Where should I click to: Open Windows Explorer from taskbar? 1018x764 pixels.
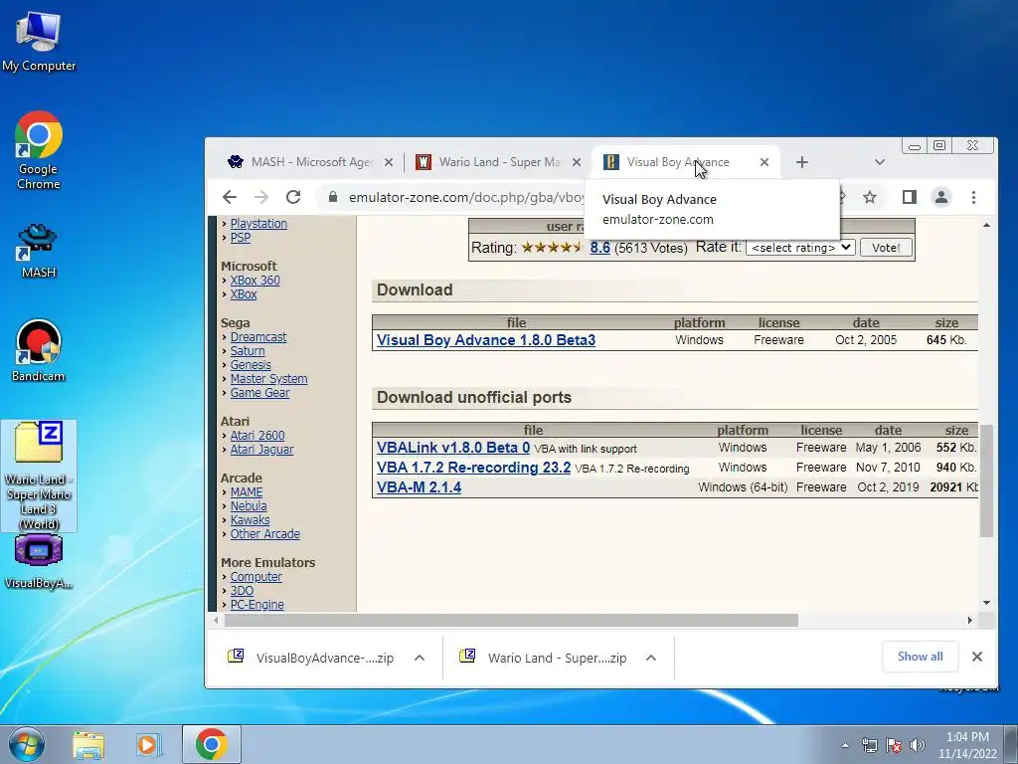(x=88, y=744)
